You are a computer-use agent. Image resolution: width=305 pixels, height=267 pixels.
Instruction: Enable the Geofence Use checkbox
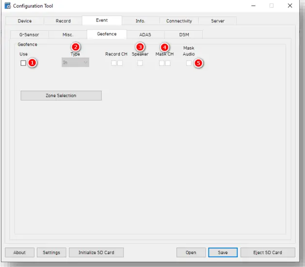point(23,63)
